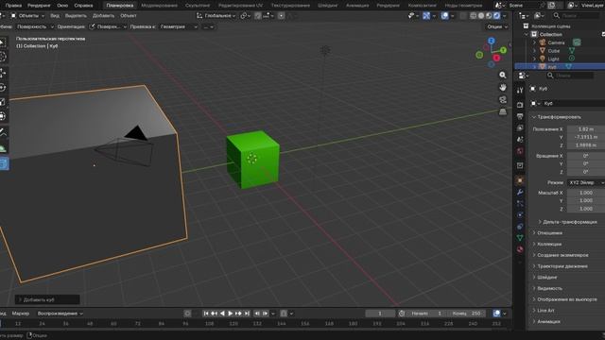This screenshot has width=605, height=340.
Task: Click the new scene icon beside Scene field
Action: pyautogui.click(x=552, y=6)
